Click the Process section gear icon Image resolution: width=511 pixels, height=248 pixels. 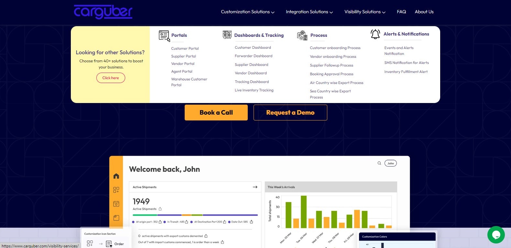302,35
